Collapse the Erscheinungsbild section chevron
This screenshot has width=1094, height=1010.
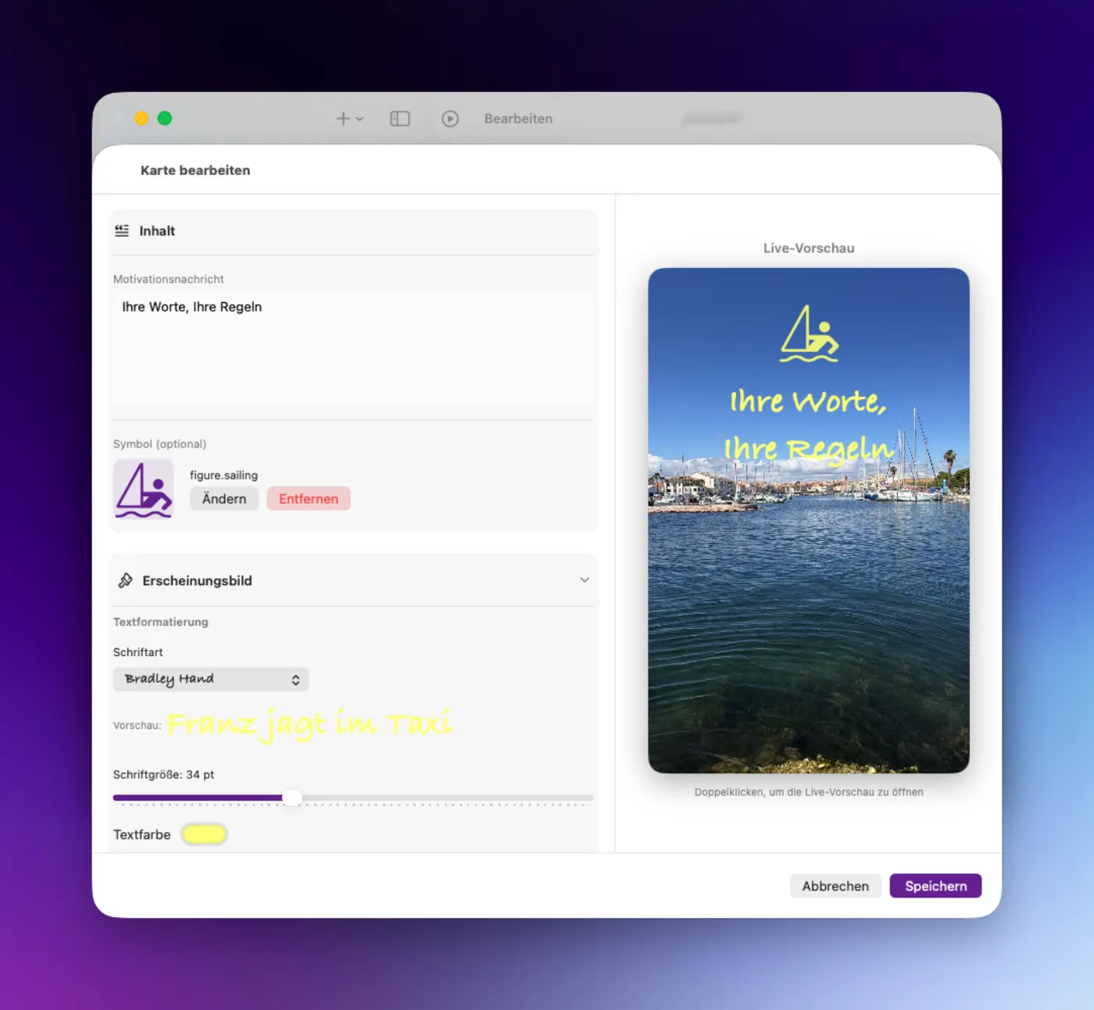585,580
